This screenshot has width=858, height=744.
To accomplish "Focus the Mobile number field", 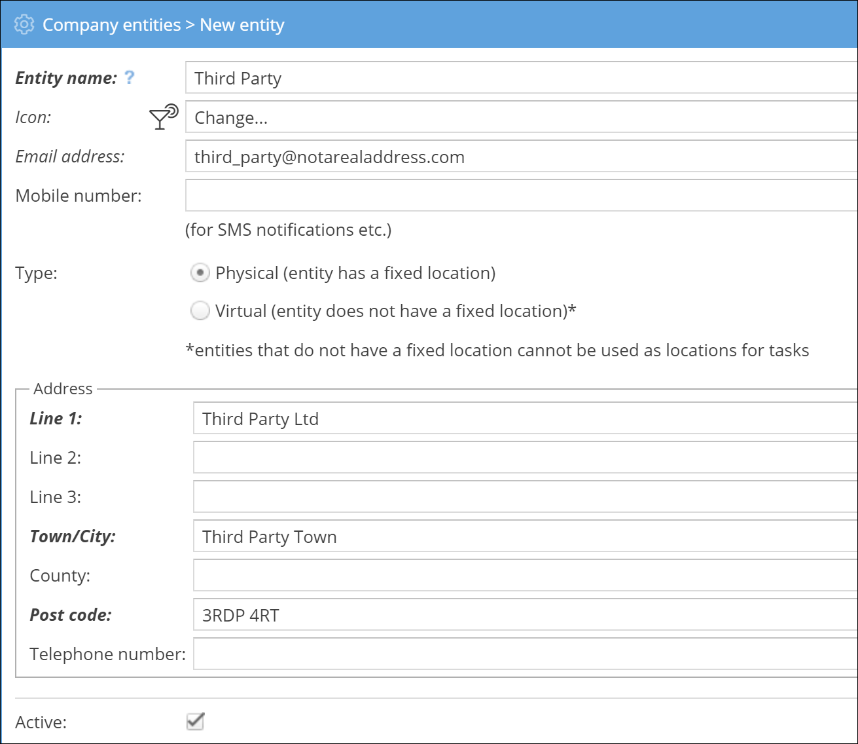I will tap(521, 196).
